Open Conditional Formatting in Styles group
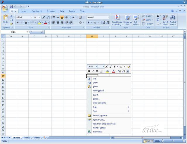Image resolution: width=187 pixels, height=144 pixels. (117, 20)
